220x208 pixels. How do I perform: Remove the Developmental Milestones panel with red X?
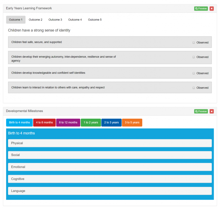coord(211,111)
